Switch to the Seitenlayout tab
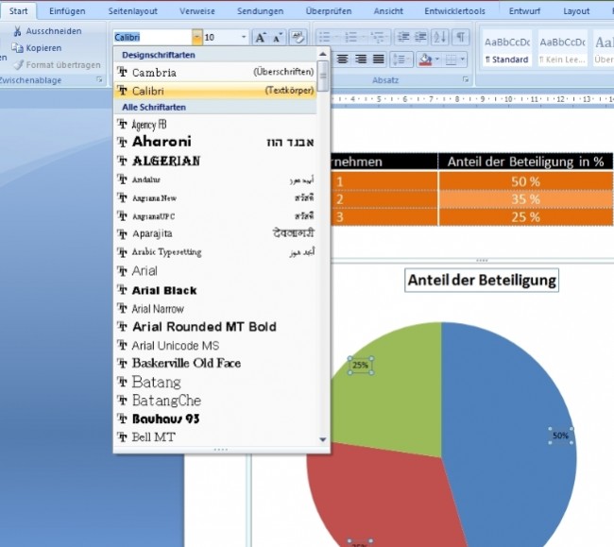This screenshot has width=614, height=547. coord(133,11)
